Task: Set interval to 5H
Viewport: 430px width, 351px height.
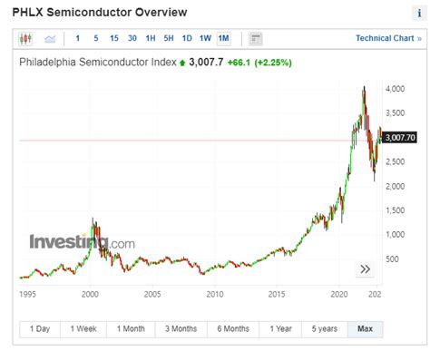Action: [x=169, y=38]
